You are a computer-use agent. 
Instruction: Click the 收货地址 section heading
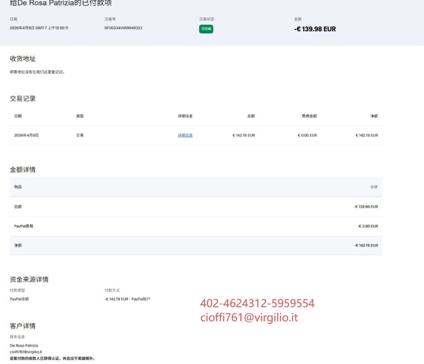coord(22,59)
